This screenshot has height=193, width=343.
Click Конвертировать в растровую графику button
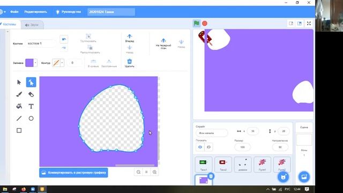pos(74,173)
